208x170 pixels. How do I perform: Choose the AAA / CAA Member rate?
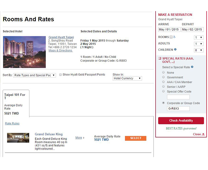click(x=164, y=82)
